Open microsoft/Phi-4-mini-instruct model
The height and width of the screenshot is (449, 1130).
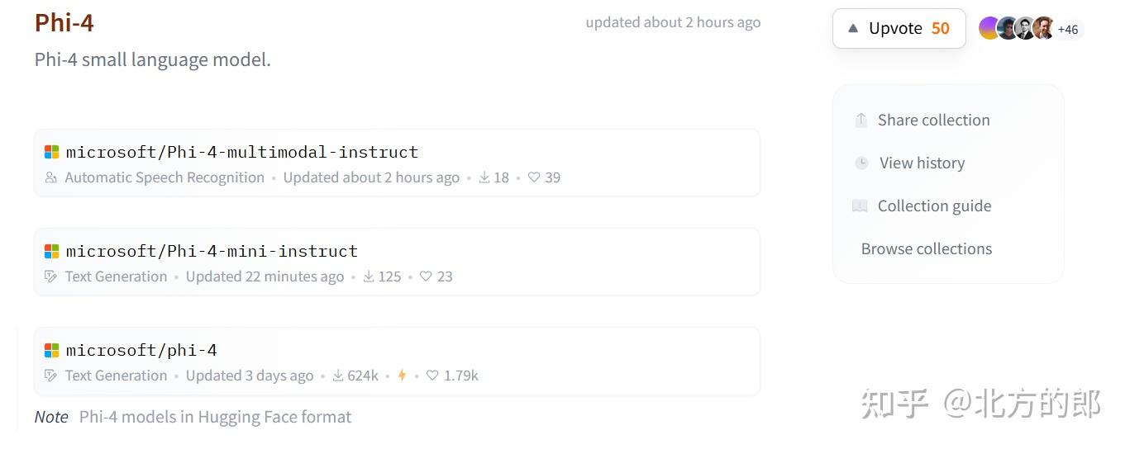click(212, 252)
